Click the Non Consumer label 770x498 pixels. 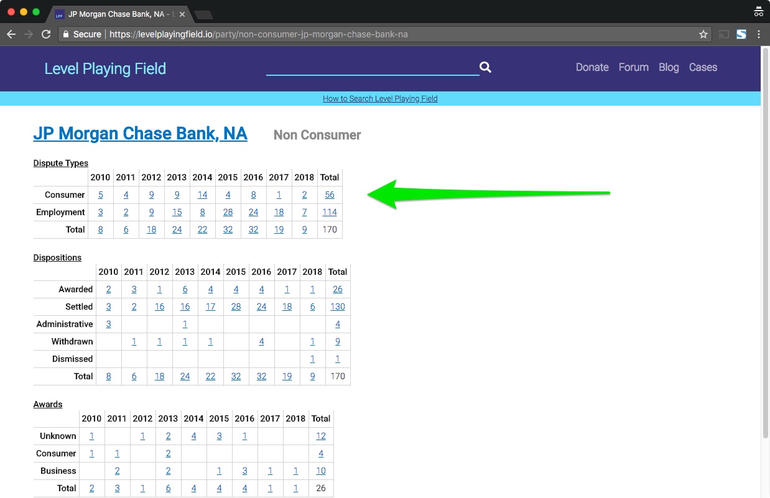coord(317,135)
